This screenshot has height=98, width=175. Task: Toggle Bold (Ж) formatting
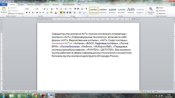[27, 13]
